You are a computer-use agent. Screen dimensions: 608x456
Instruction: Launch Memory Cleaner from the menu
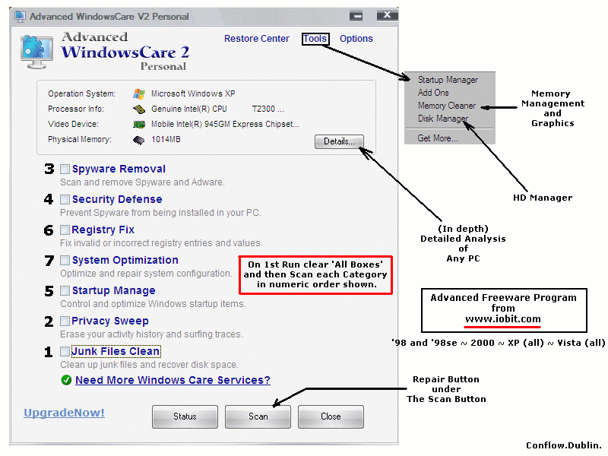(447, 106)
